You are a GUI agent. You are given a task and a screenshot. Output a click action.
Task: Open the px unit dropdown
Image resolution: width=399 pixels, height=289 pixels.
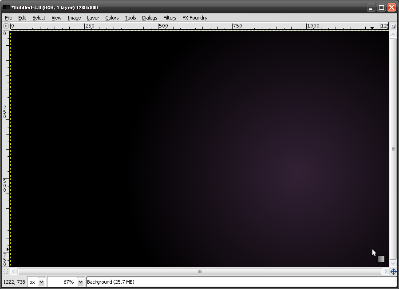(41, 282)
